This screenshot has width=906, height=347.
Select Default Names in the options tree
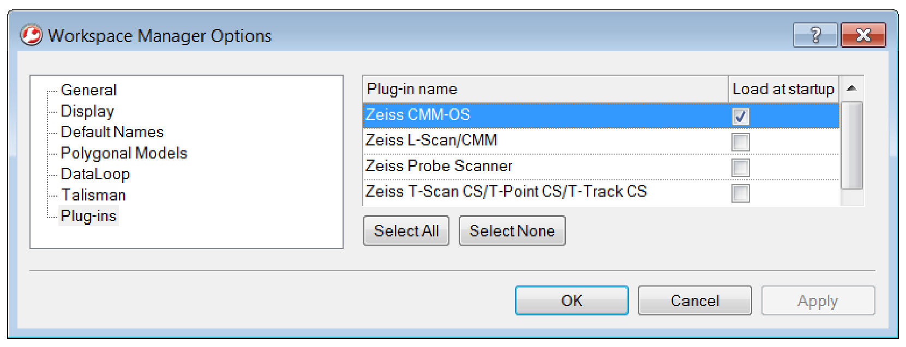click(112, 132)
